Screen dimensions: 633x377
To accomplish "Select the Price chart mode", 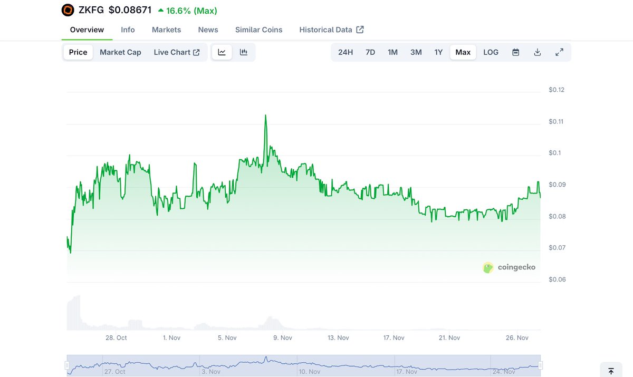I will click(78, 52).
